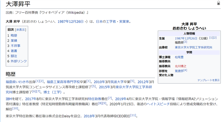The width and height of the screenshot is (224, 122).
Task: Click red link 北川博之
Action: [180, 66]
